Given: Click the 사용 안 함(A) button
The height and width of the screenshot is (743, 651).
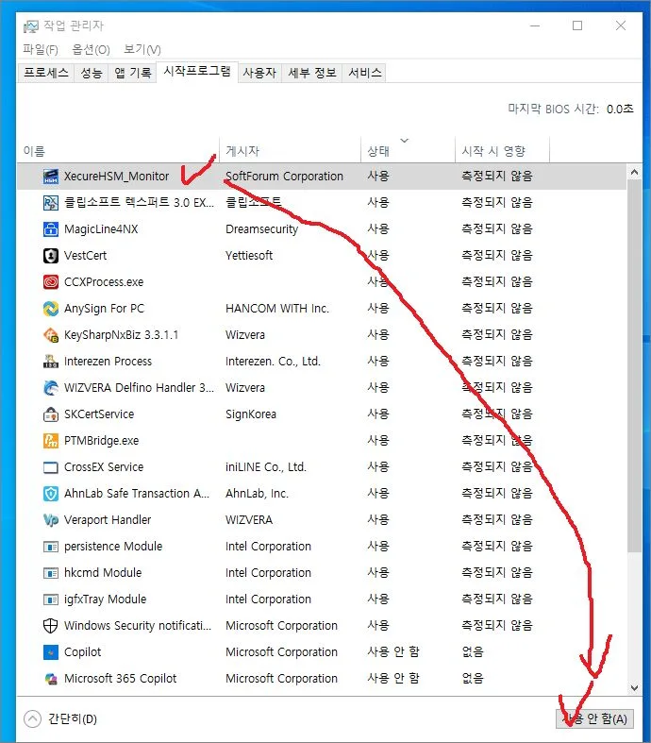Looking at the screenshot, I should coord(595,719).
